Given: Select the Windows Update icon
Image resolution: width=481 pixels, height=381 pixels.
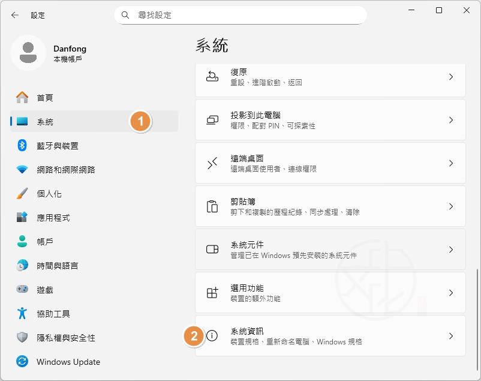Looking at the screenshot, I should [x=16, y=362].
